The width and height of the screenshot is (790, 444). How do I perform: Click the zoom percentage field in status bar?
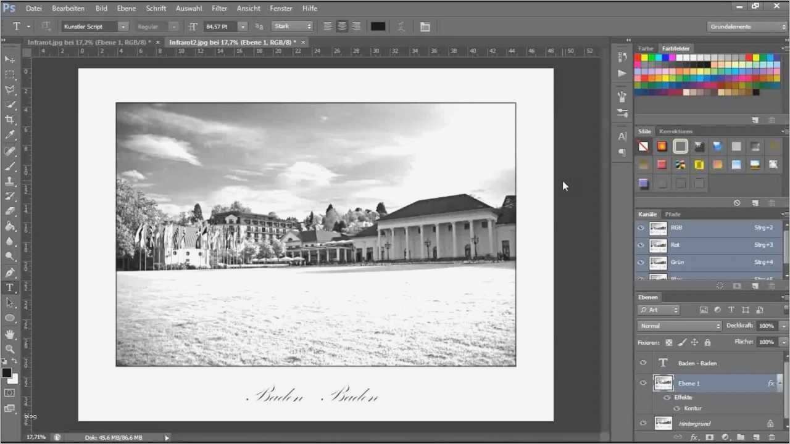tap(36, 437)
